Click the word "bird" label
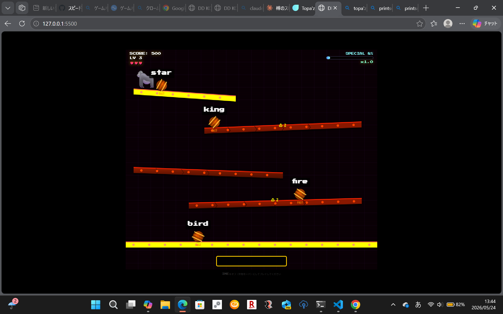This screenshot has height=314, width=503. 198,223
